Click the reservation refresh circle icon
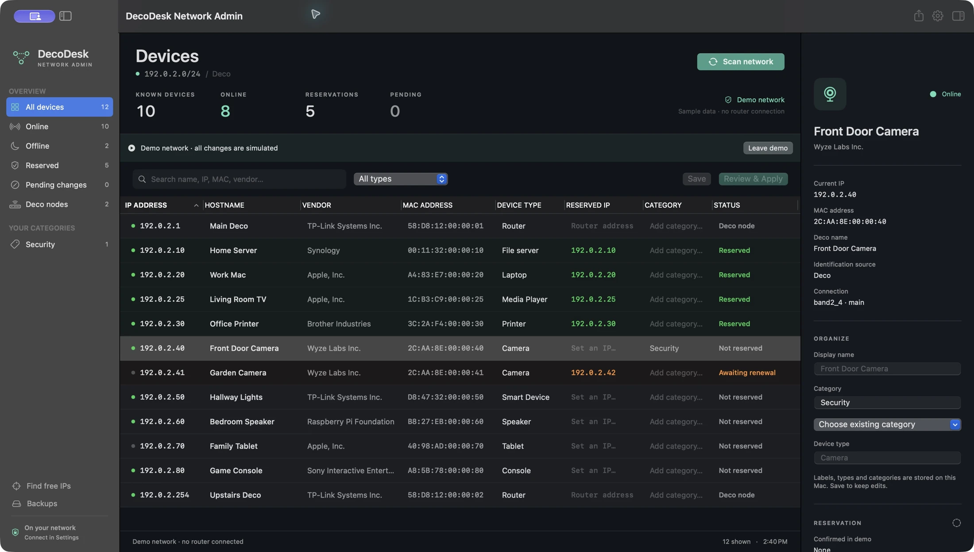 (956, 523)
